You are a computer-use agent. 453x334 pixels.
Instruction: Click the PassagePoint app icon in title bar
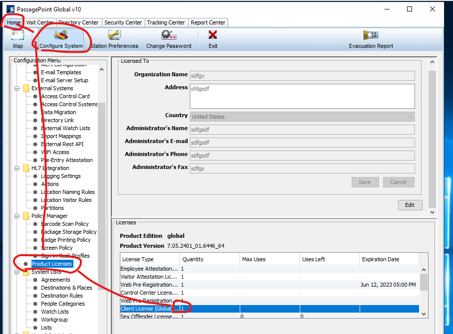[10, 9]
